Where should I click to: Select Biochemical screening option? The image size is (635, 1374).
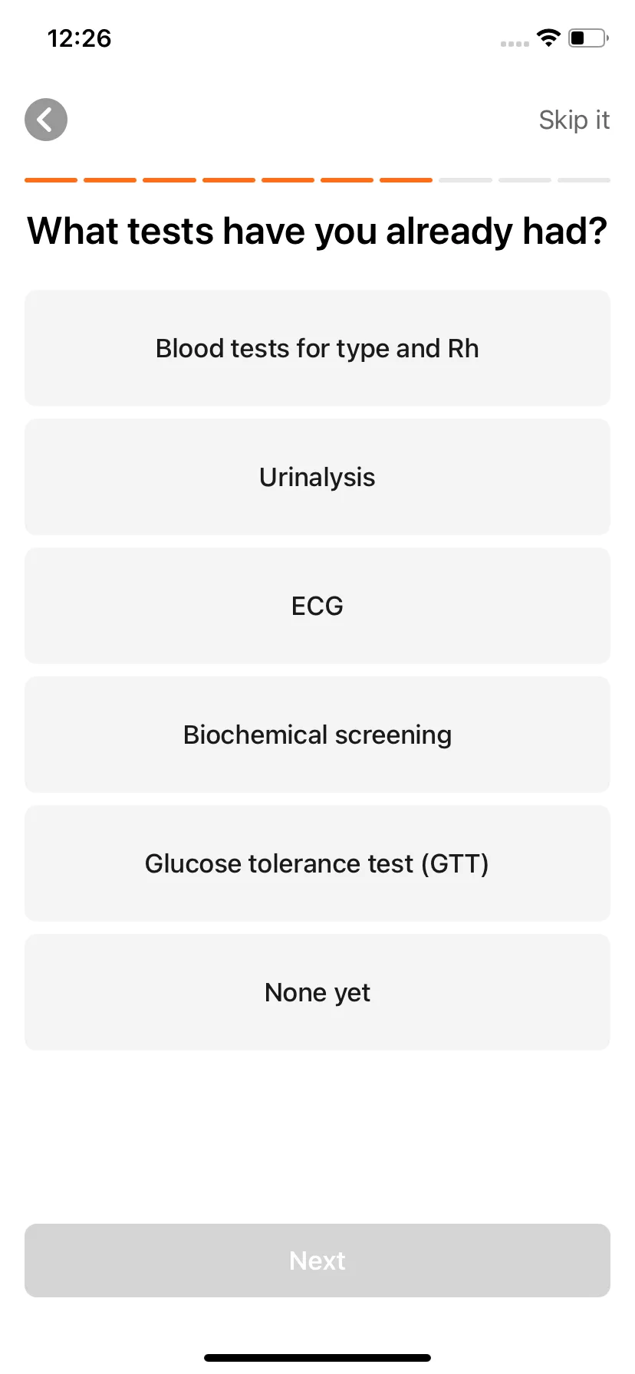pyautogui.click(x=317, y=735)
